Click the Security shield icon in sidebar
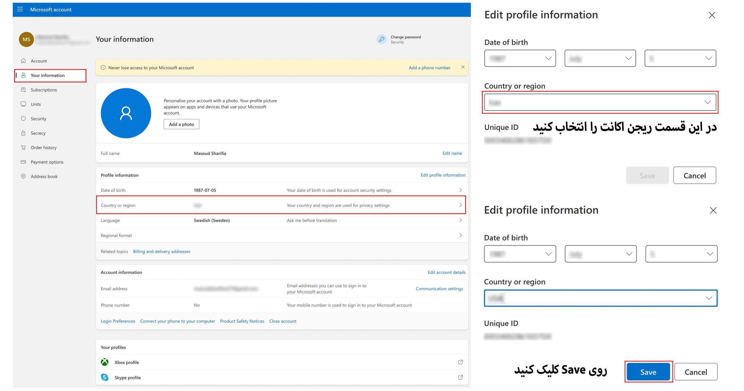This screenshot has width=744, height=391. coord(23,118)
